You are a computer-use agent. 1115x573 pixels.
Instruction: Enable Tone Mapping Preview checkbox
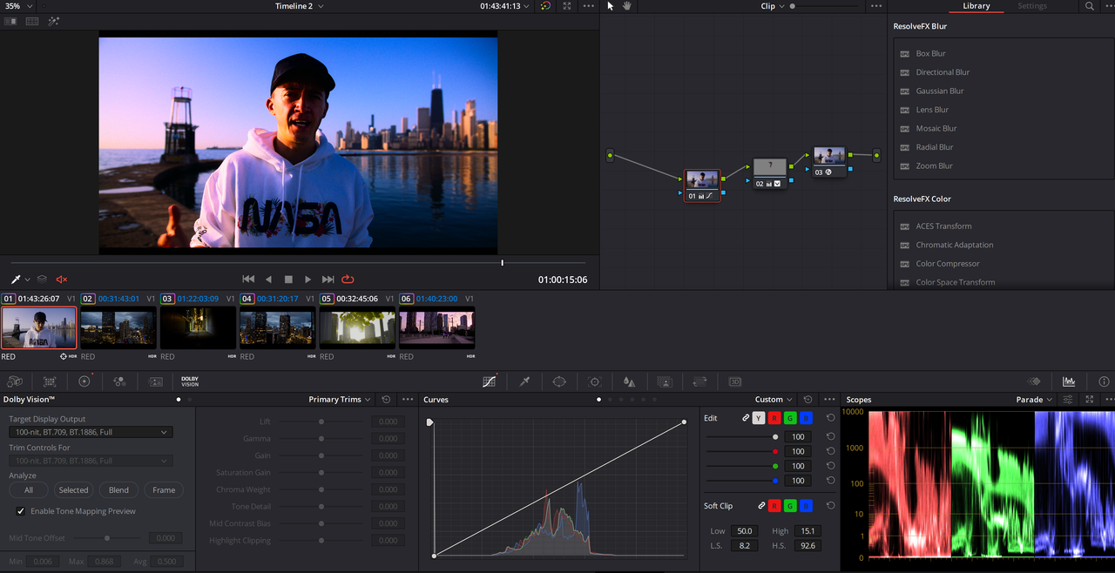(x=21, y=511)
